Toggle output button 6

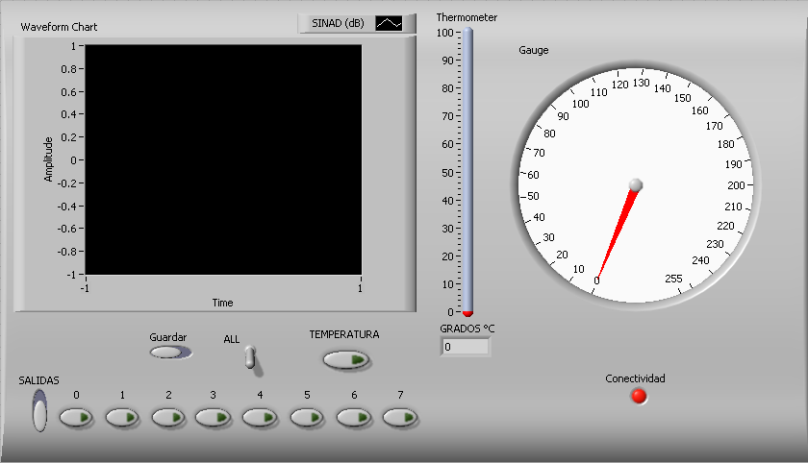(355, 418)
